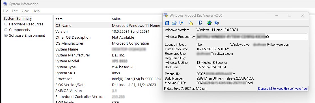Viewport: 315px width, 103px height.
Task: Click the SMBIOS Version item
Action: tap(68, 91)
